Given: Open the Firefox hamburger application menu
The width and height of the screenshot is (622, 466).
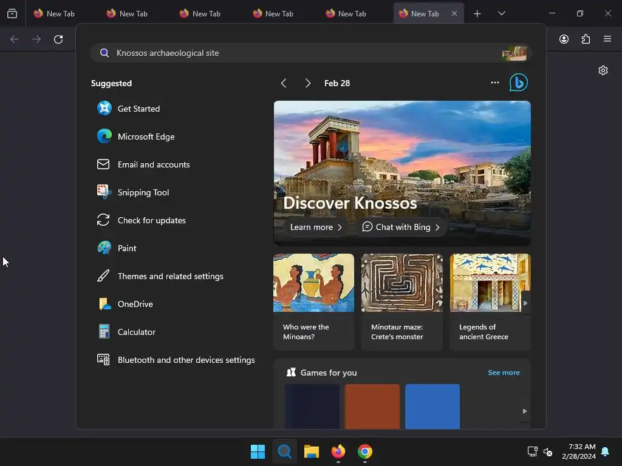Looking at the screenshot, I should tap(607, 39).
